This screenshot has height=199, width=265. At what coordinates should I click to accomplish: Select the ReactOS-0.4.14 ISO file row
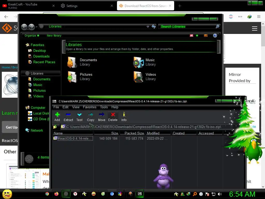[73, 138]
